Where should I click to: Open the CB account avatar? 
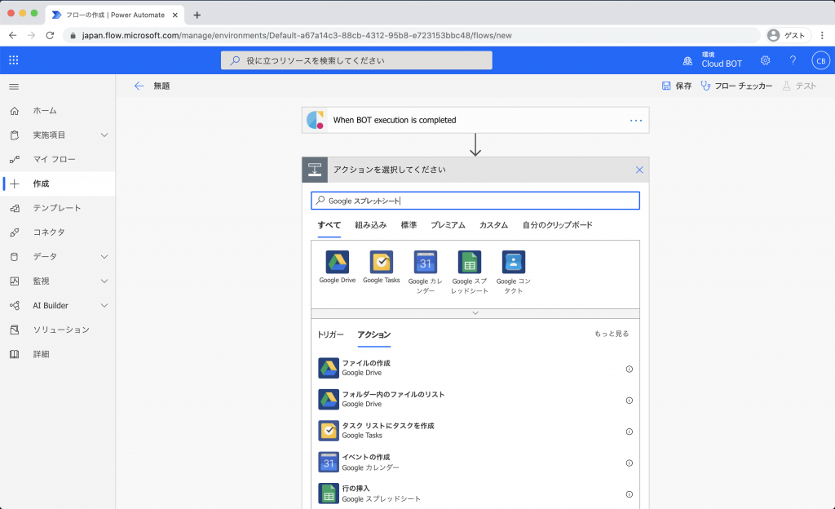click(x=820, y=60)
